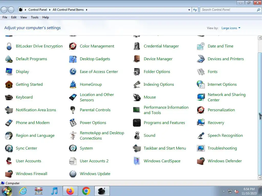This screenshot has height=196, width=262.
Task: Go back with the navigation back button
Action: [4, 10]
